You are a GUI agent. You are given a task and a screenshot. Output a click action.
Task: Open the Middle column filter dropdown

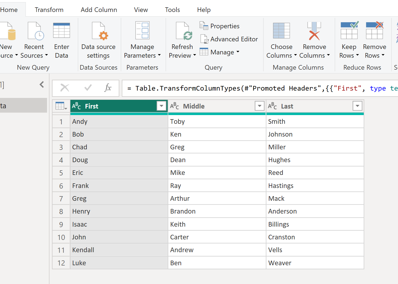[259, 106]
